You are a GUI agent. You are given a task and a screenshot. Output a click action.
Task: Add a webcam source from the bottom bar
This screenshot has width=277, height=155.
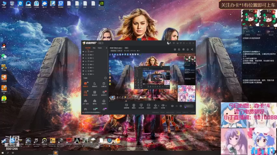134,106
